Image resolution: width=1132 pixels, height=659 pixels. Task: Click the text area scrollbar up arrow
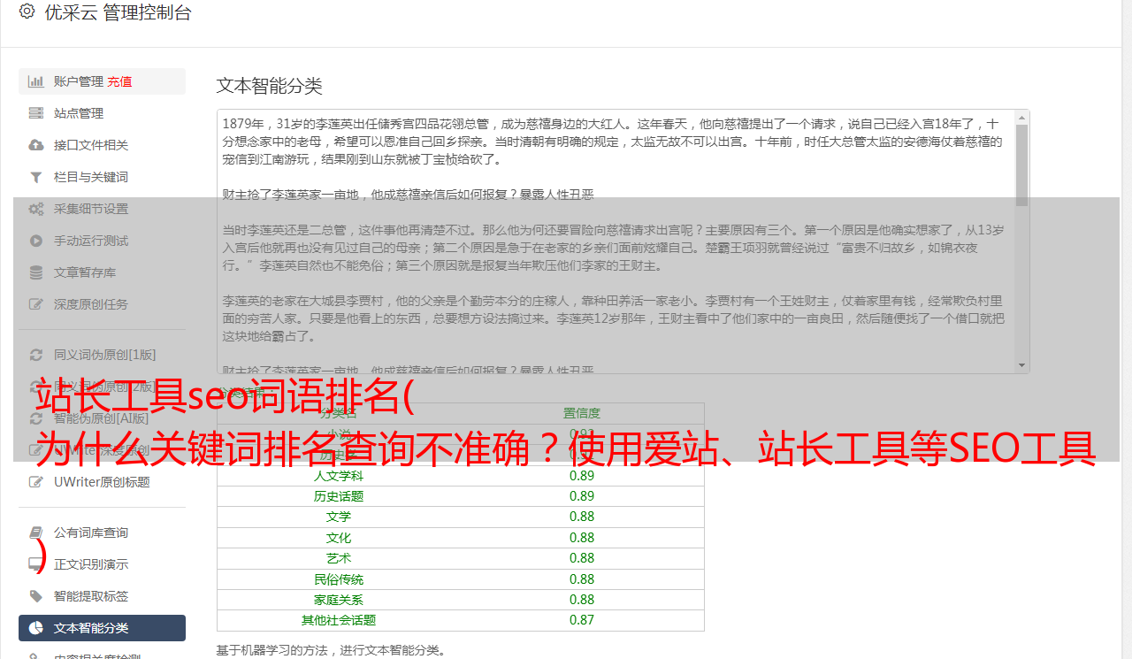tap(1022, 117)
